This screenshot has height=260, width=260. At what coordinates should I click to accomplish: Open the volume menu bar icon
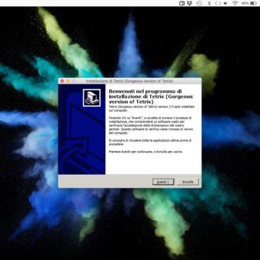225,3
